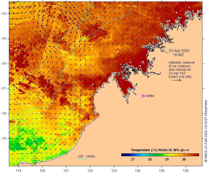Screen dimensions: 209x173
Task: Click the latitude axis label '-16'
Action: [x=3, y=64]
